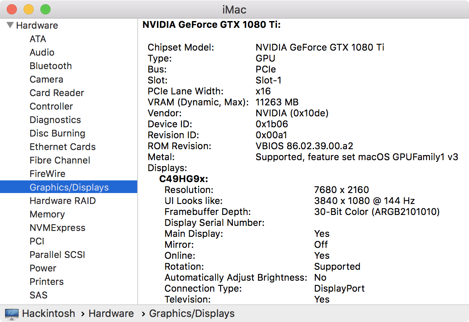This screenshot has width=469, height=322.
Task: Click the iMac computer icon in path bar
Action: coord(12,314)
